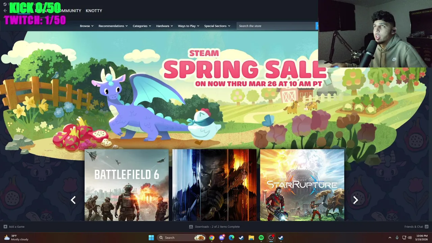Screen dimensions: 432x243
Task: Open the last Steam taskbar icon
Action: click(281, 238)
